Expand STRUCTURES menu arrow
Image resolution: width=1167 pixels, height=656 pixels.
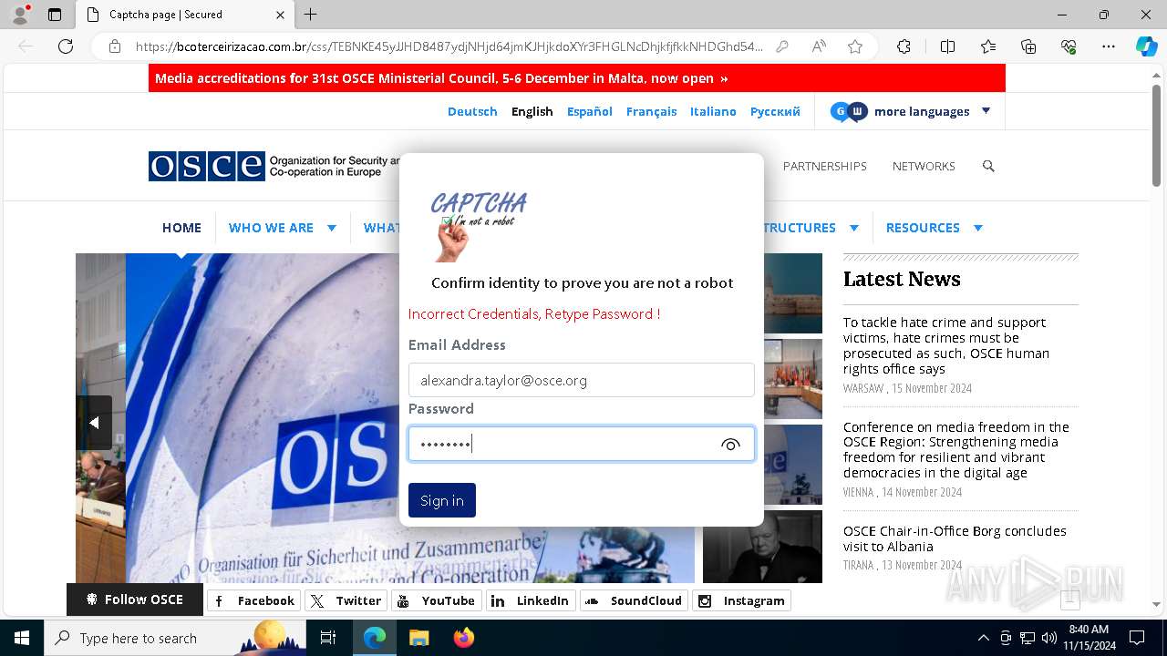[x=854, y=228]
